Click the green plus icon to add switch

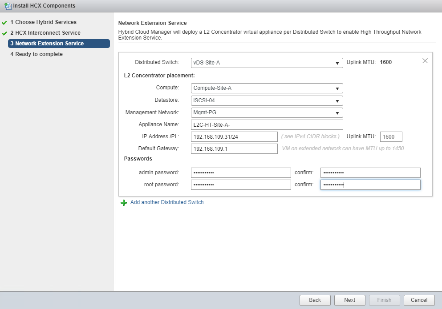(x=124, y=203)
